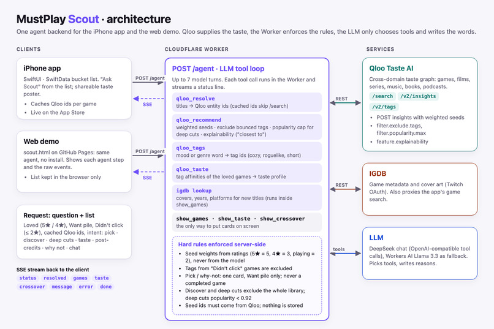This screenshot has width=494, height=329.
Task: Click the "/v2/insights" endpoint chip
Action: (x=418, y=96)
